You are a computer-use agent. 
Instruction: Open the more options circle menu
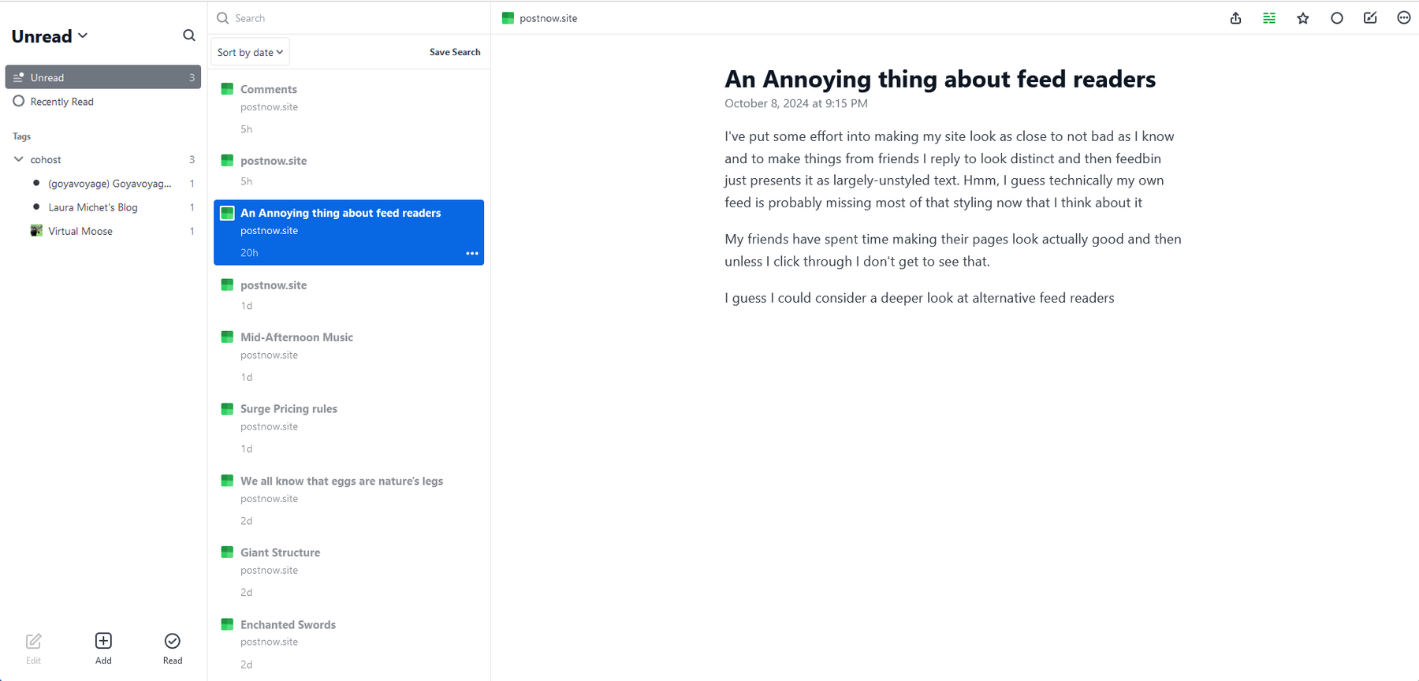pyautogui.click(x=1403, y=18)
